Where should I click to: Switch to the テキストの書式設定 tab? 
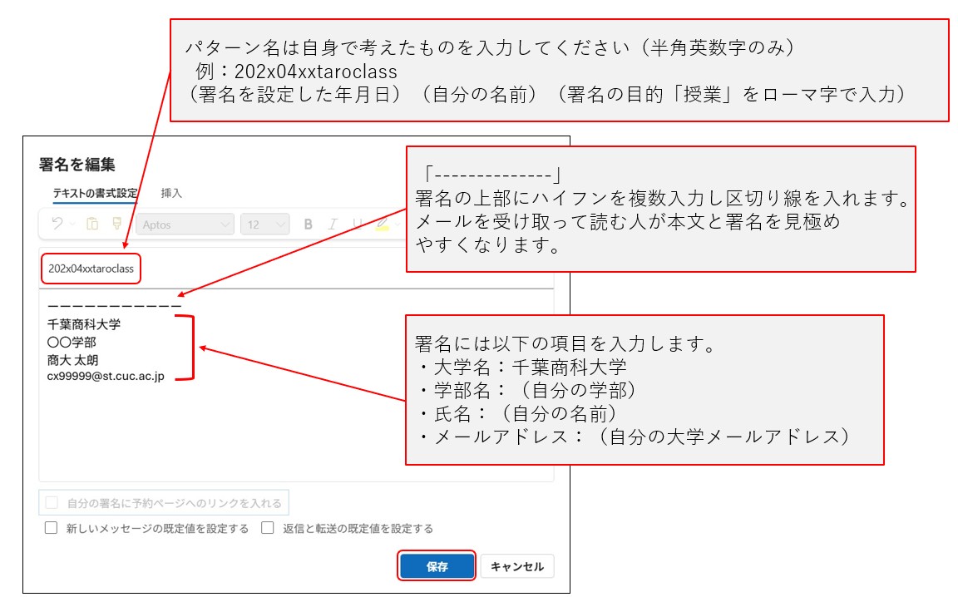[x=96, y=193]
